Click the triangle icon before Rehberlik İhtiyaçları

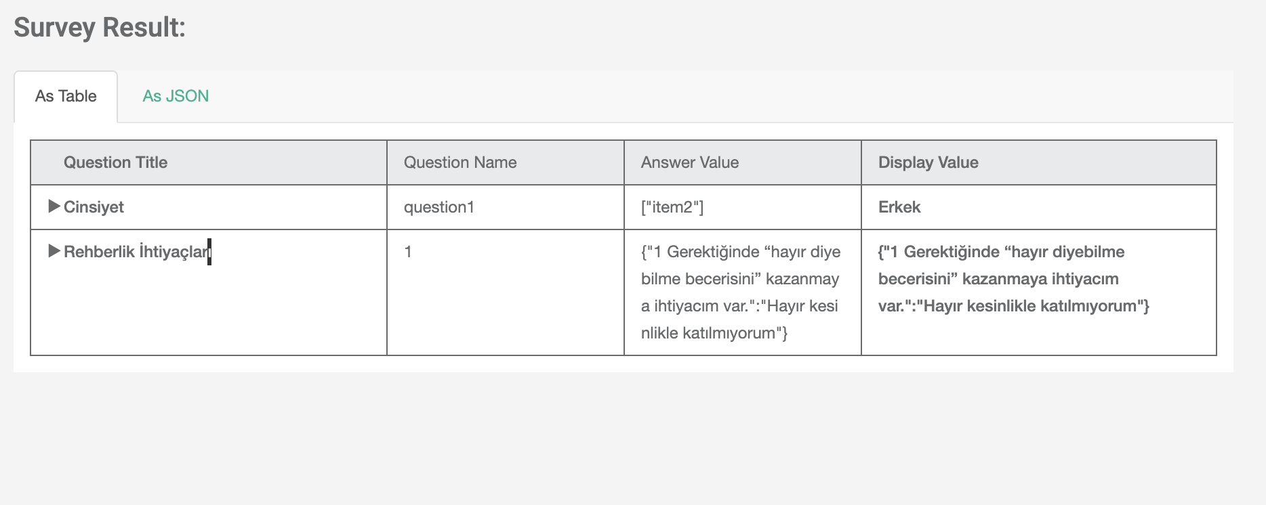tap(54, 251)
